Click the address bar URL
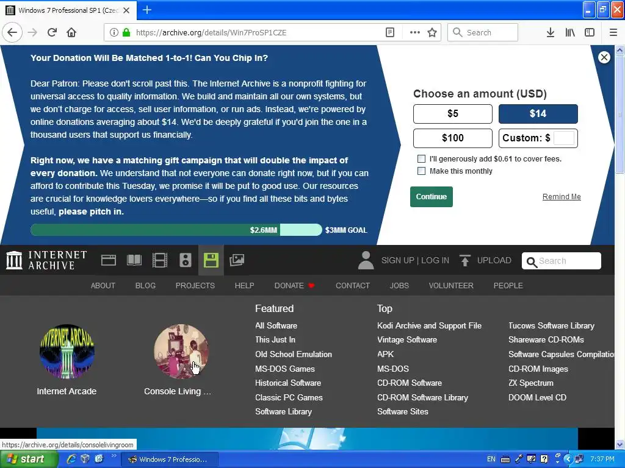625x468 pixels. [211, 32]
